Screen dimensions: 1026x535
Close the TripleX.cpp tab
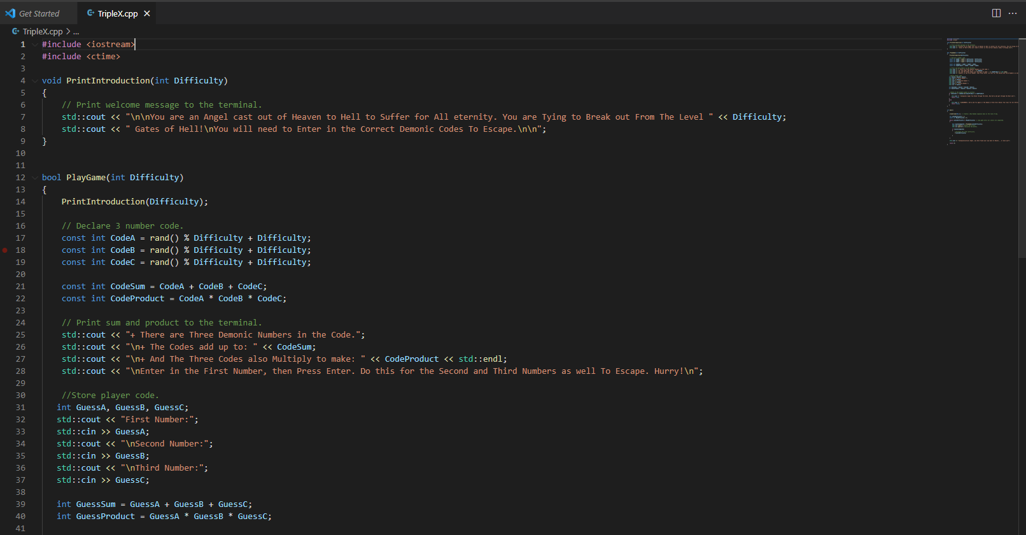147,13
